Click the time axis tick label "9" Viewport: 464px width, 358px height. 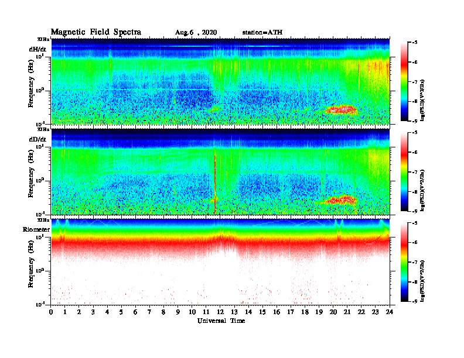coord(178,312)
